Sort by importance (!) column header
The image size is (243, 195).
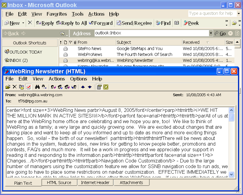coord(61,42)
